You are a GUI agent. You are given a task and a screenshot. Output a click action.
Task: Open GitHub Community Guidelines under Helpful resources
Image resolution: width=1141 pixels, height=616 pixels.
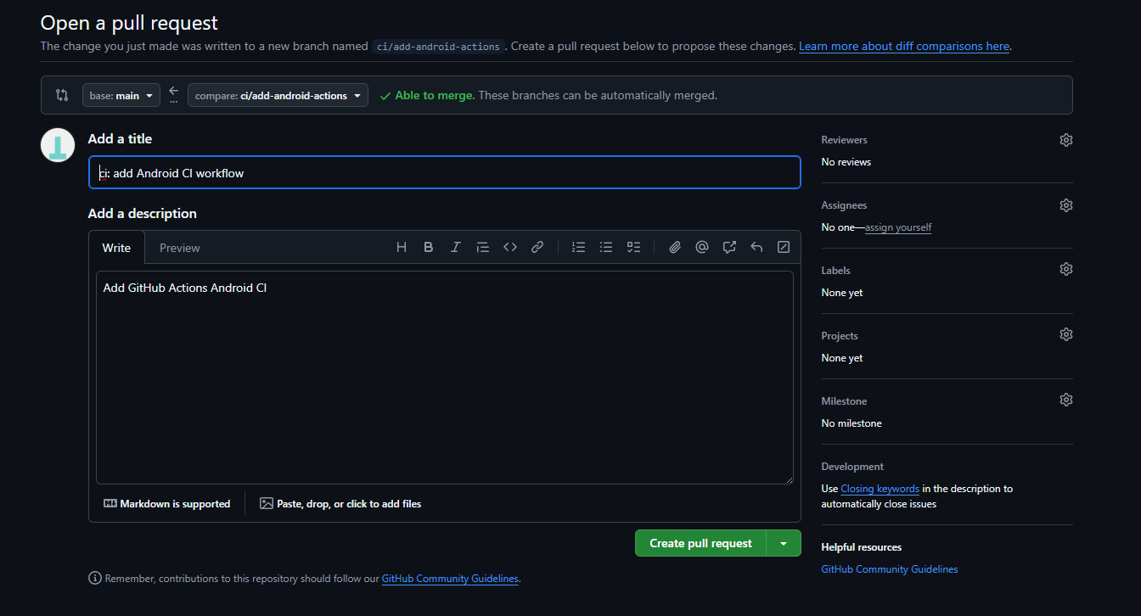click(x=890, y=569)
